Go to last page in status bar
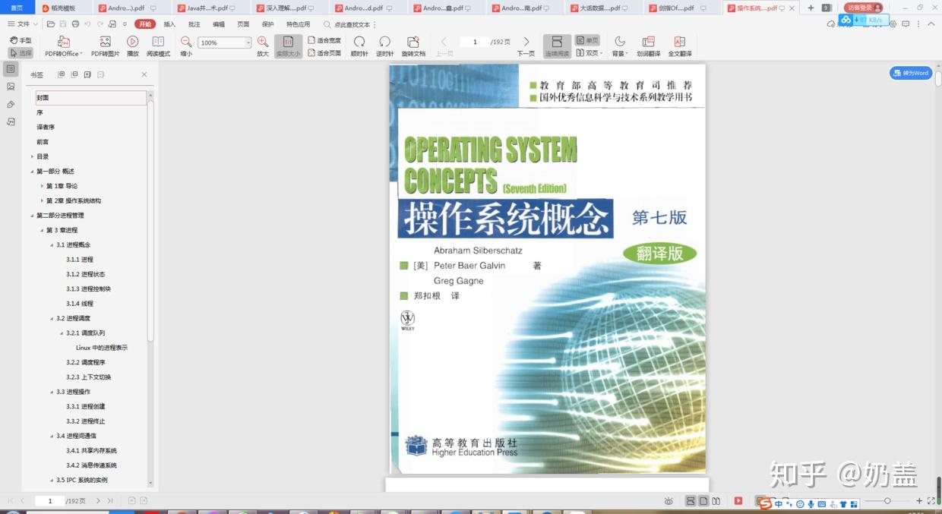 [110, 501]
